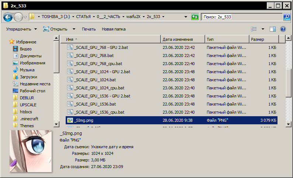Screen dimensions: 293x178
Task: Open the Favorites star group
Action: point(11,42)
